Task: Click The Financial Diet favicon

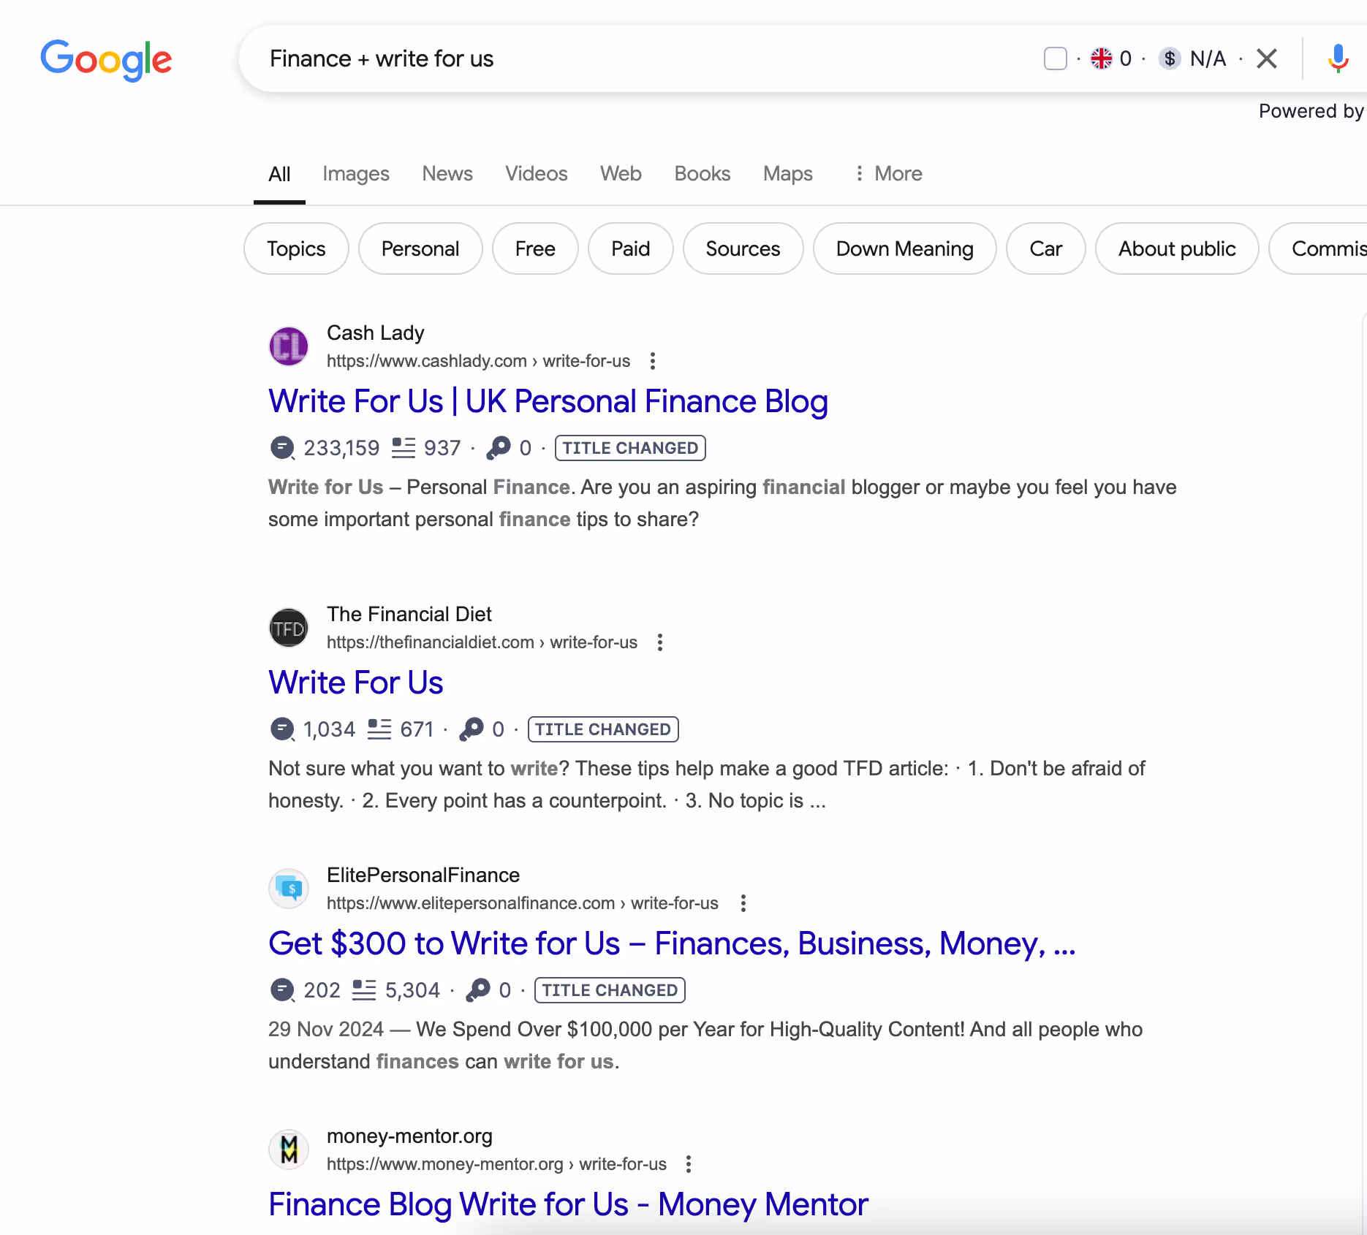Action: tap(289, 628)
